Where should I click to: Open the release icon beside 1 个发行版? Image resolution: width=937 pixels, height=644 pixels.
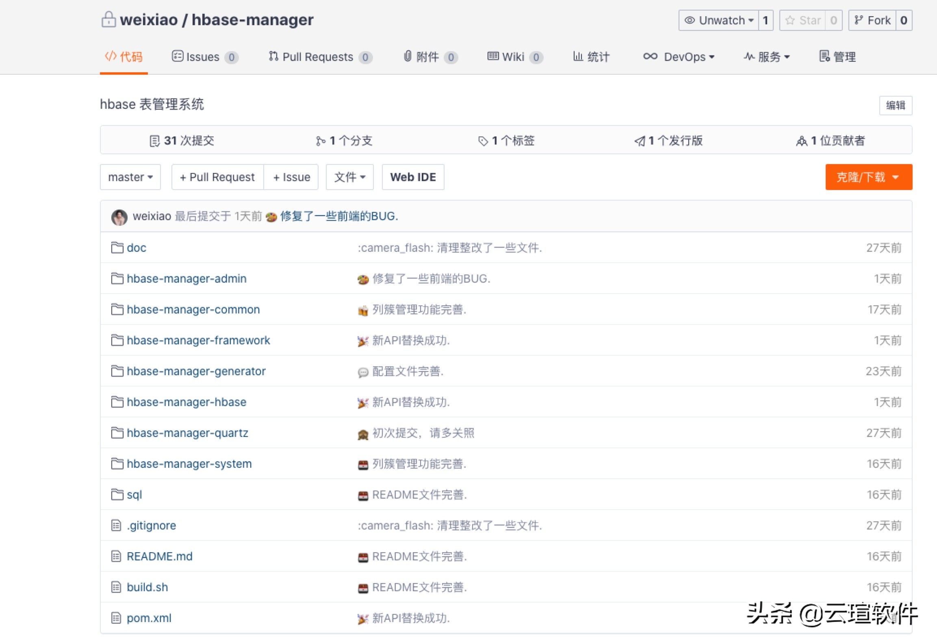[x=639, y=140]
